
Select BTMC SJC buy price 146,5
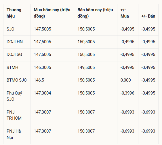[x=39, y=80]
